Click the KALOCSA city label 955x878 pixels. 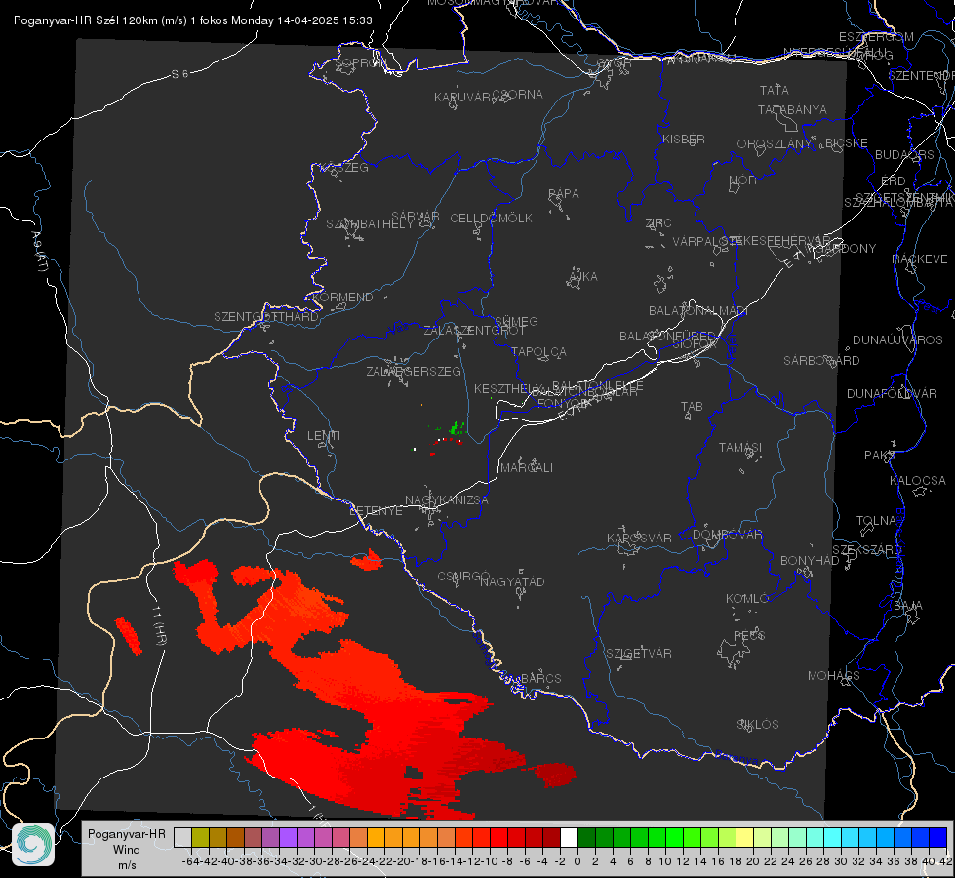918,481
